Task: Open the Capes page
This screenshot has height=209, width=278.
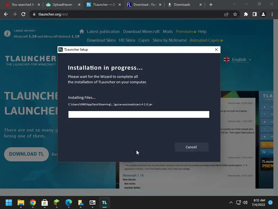Action: coord(144,40)
